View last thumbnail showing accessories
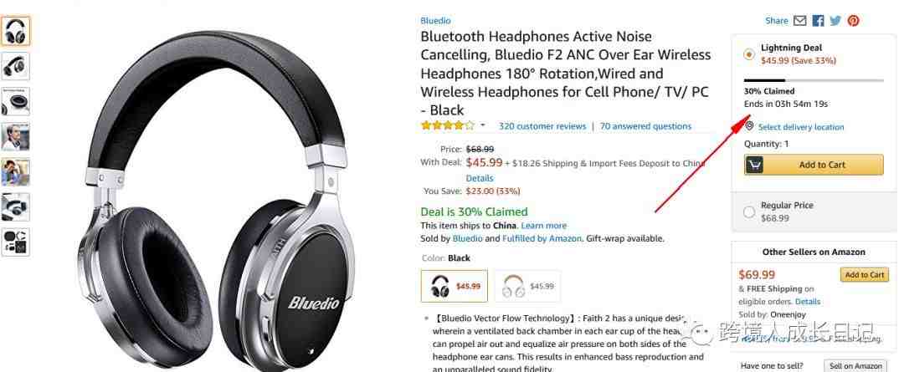This screenshot has width=904, height=372. click(x=15, y=242)
